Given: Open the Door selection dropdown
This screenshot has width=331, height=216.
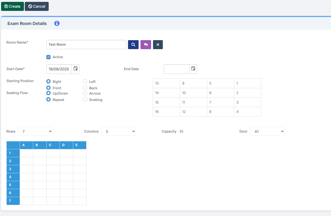Looking at the screenshot, I should [x=267, y=131].
